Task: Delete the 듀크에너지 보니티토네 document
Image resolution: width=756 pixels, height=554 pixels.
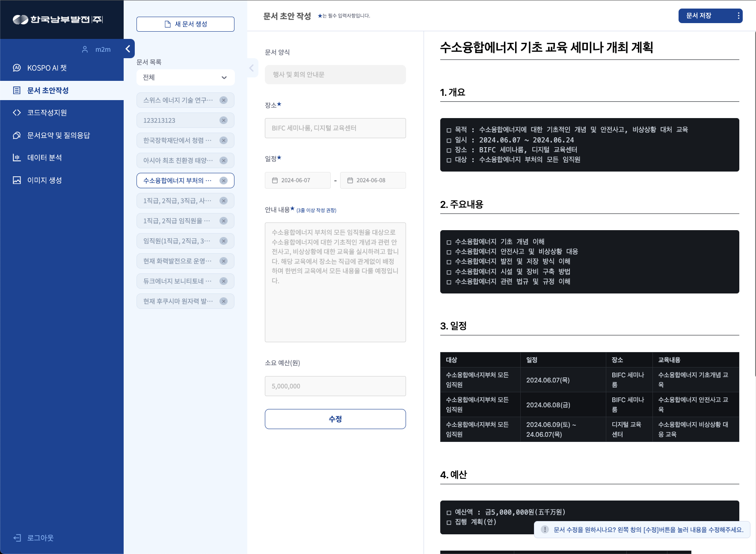Action: (x=223, y=281)
